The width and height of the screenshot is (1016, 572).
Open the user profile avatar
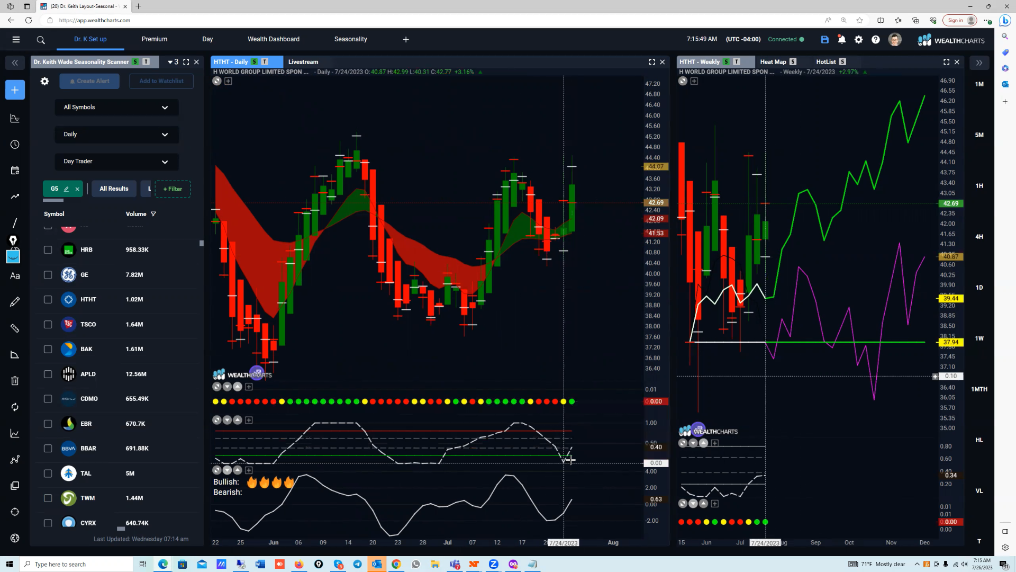(x=895, y=40)
